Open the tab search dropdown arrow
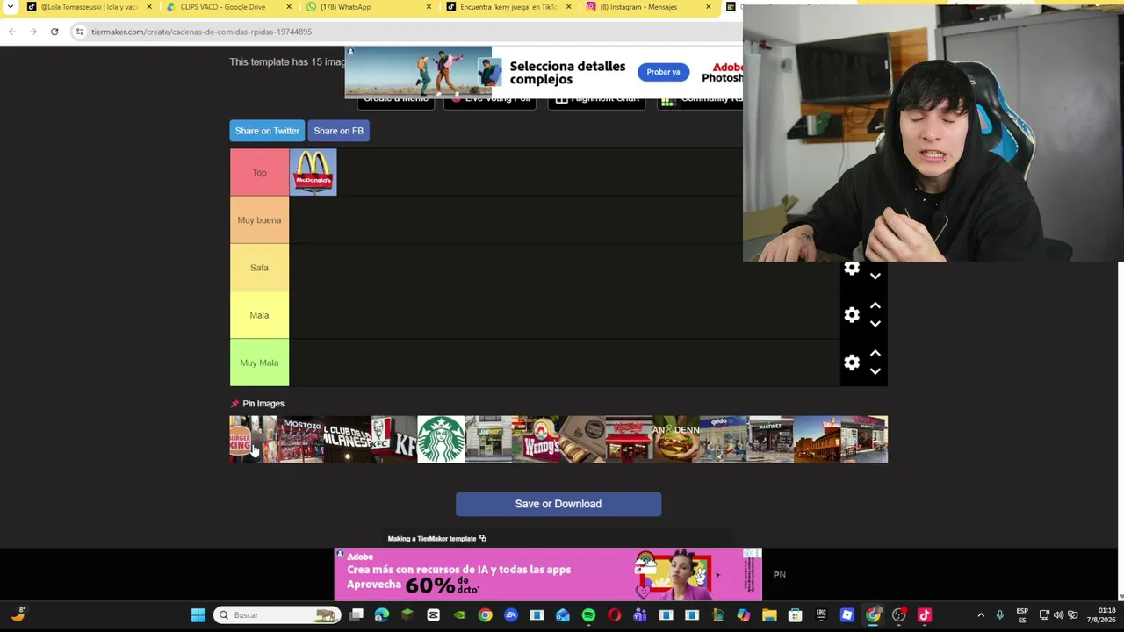 point(11,7)
